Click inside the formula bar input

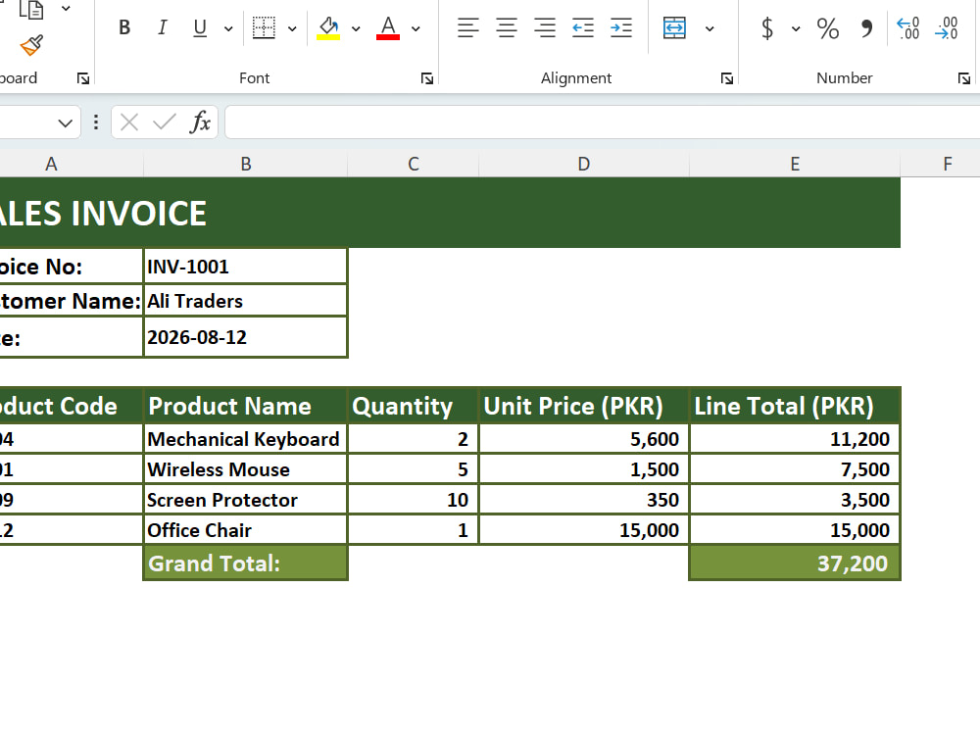point(602,122)
